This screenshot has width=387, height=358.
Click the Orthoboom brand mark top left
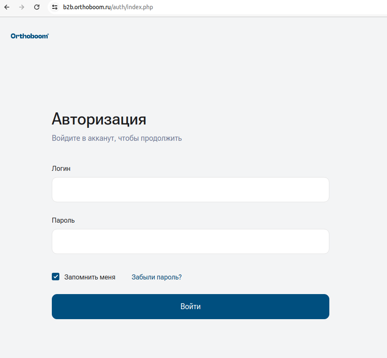[29, 36]
